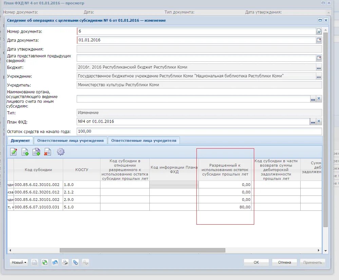
Task: Click Разрешенный к использованию остаток column header
Action: point(225,170)
